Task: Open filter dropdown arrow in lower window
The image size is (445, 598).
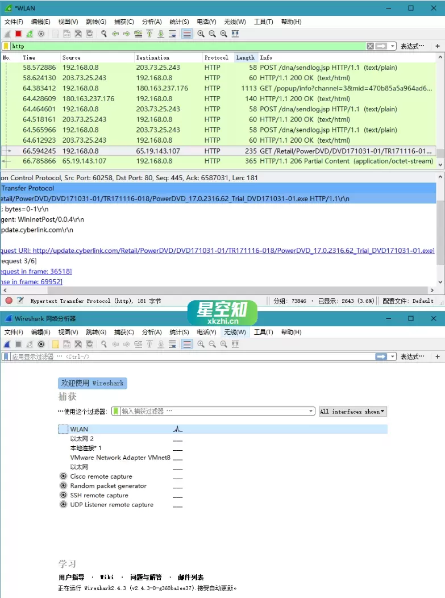Action: pyautogui.click(x=392, y=356)
